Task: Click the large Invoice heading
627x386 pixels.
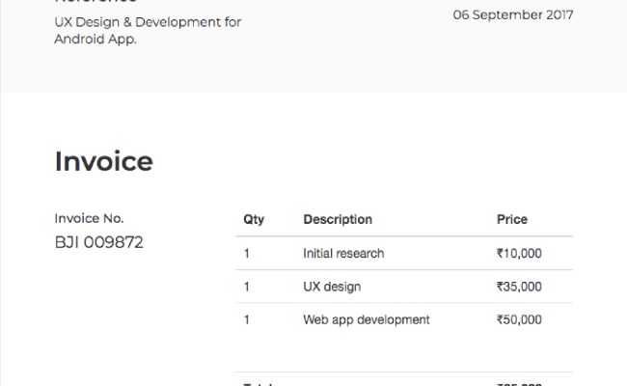Action: click(103, 161)
